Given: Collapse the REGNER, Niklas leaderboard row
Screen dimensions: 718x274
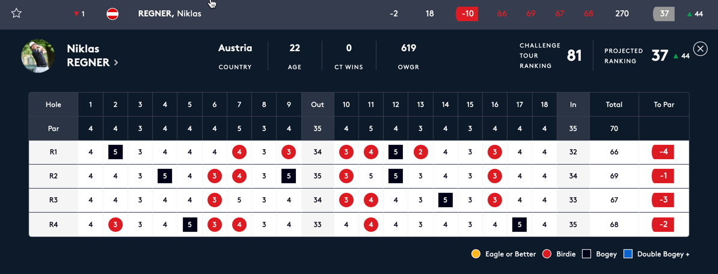Looking at the screenshot, I should pyautogui.click(x=170, y=14).
